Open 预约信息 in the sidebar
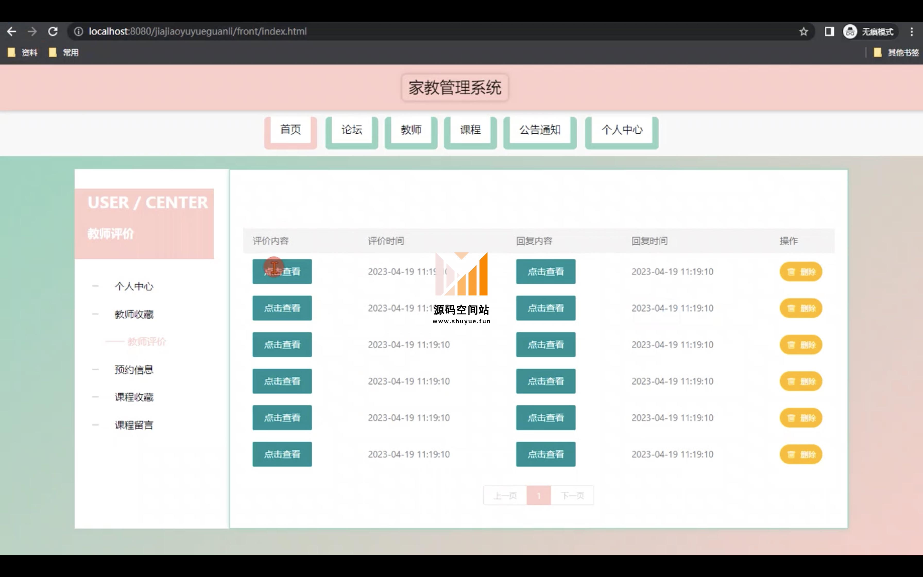The image size is (923, 577). [134, 369]
